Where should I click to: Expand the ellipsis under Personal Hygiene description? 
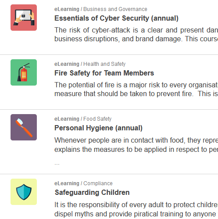[57, 164]
